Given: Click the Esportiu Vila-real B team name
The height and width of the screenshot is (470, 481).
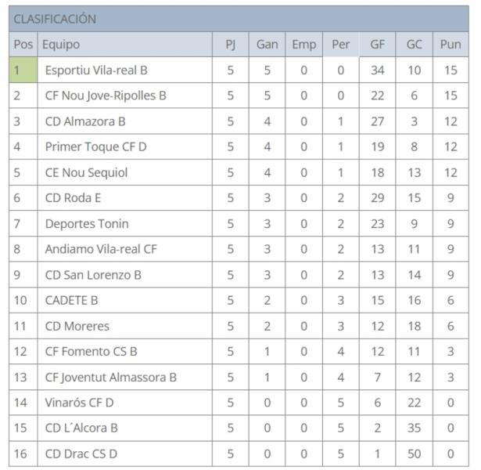Looking at the screenshot, I should coord(96,70).
